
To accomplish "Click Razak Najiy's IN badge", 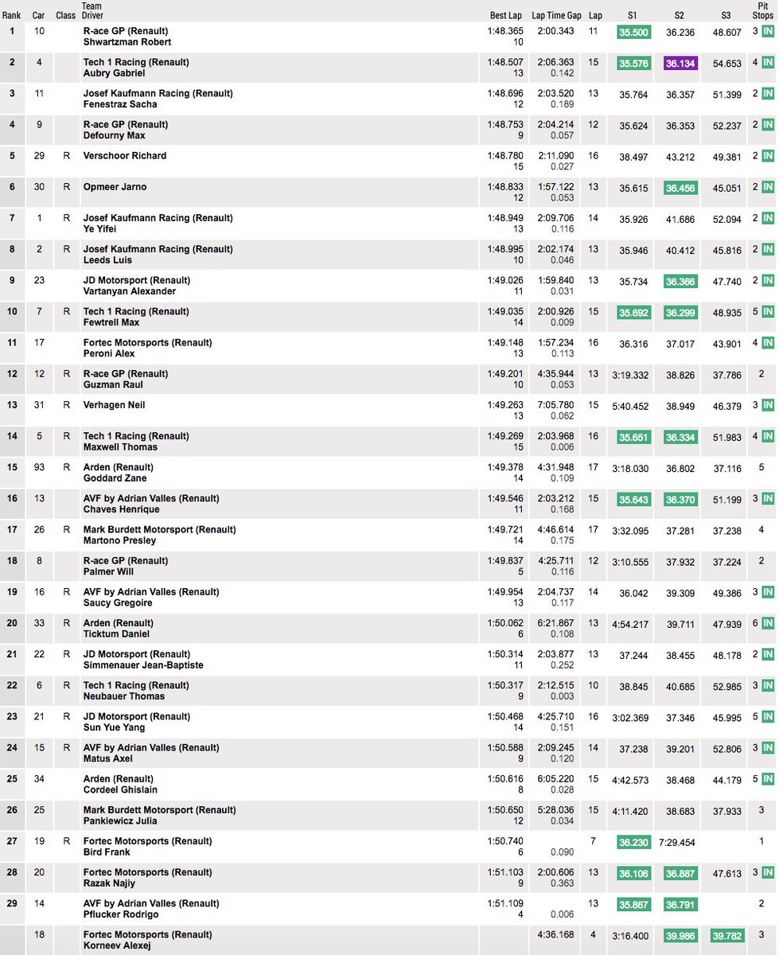I will (767, 873).
